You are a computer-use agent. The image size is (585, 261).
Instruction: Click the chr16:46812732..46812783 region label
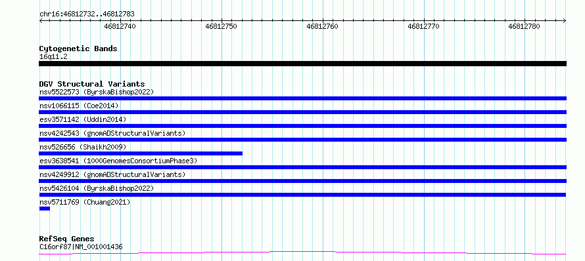[87, 14]
